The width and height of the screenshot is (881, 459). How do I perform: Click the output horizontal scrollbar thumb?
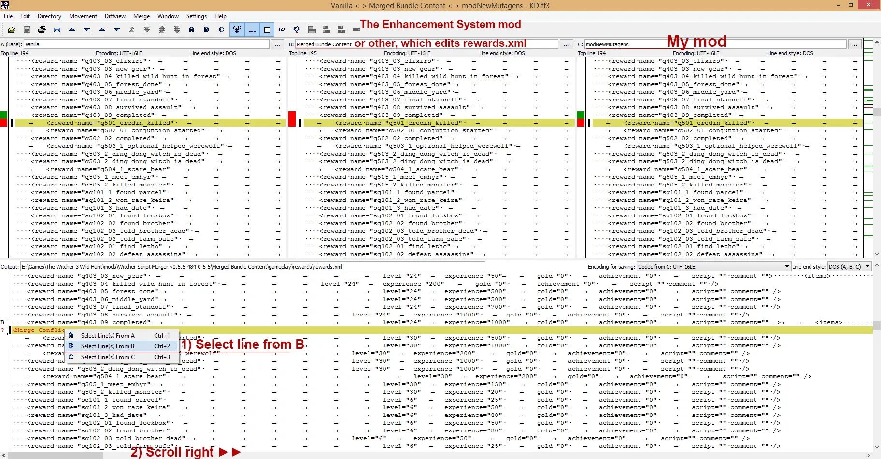(55, 455)
